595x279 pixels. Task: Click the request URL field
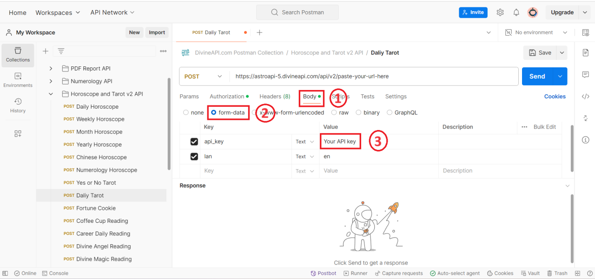click(374, 77)
